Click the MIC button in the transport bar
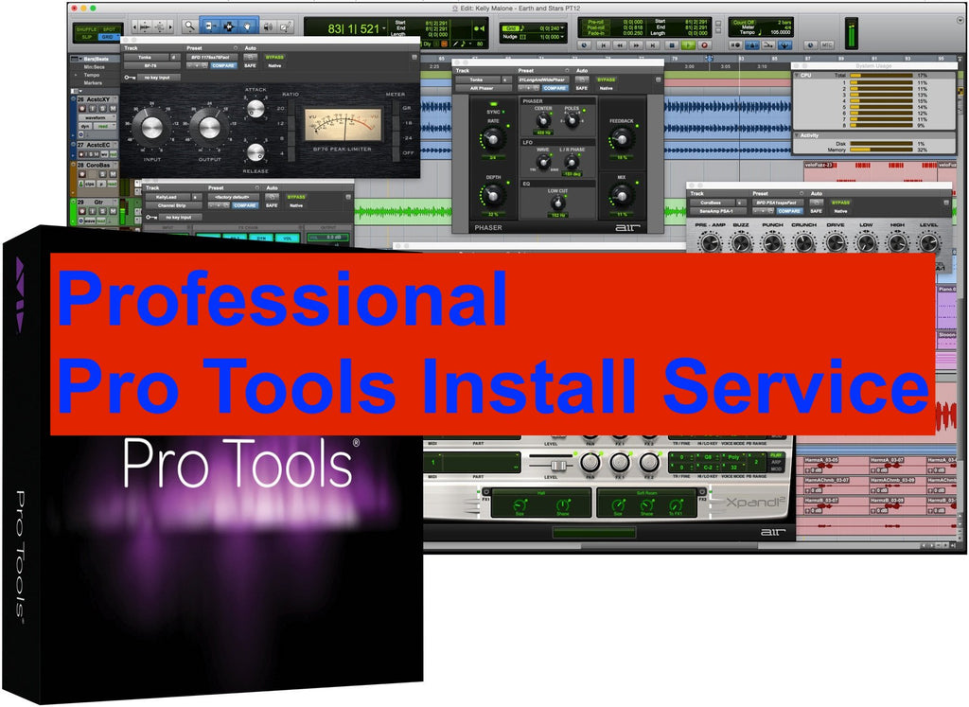969x707 pixels. tap(828, 44)
